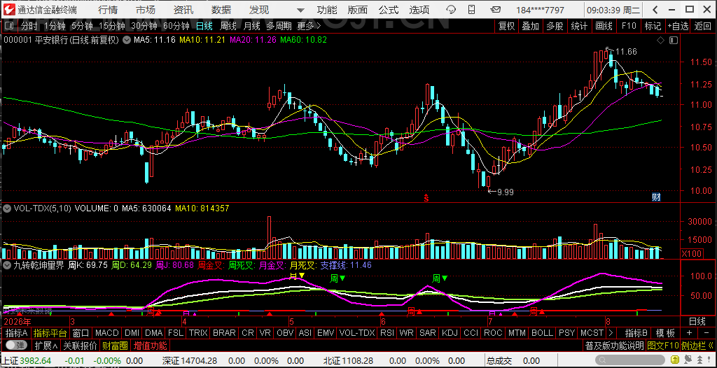This screenshot has height=368, width=717.
Task: Open the message envelope icon
Action: coord(496,10)
